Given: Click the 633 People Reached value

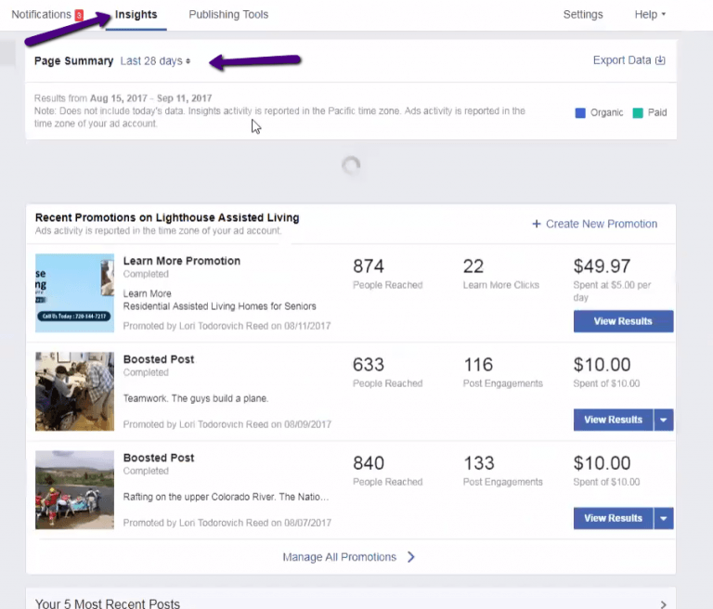Looking at the screenshot, I should coord(369,365).
